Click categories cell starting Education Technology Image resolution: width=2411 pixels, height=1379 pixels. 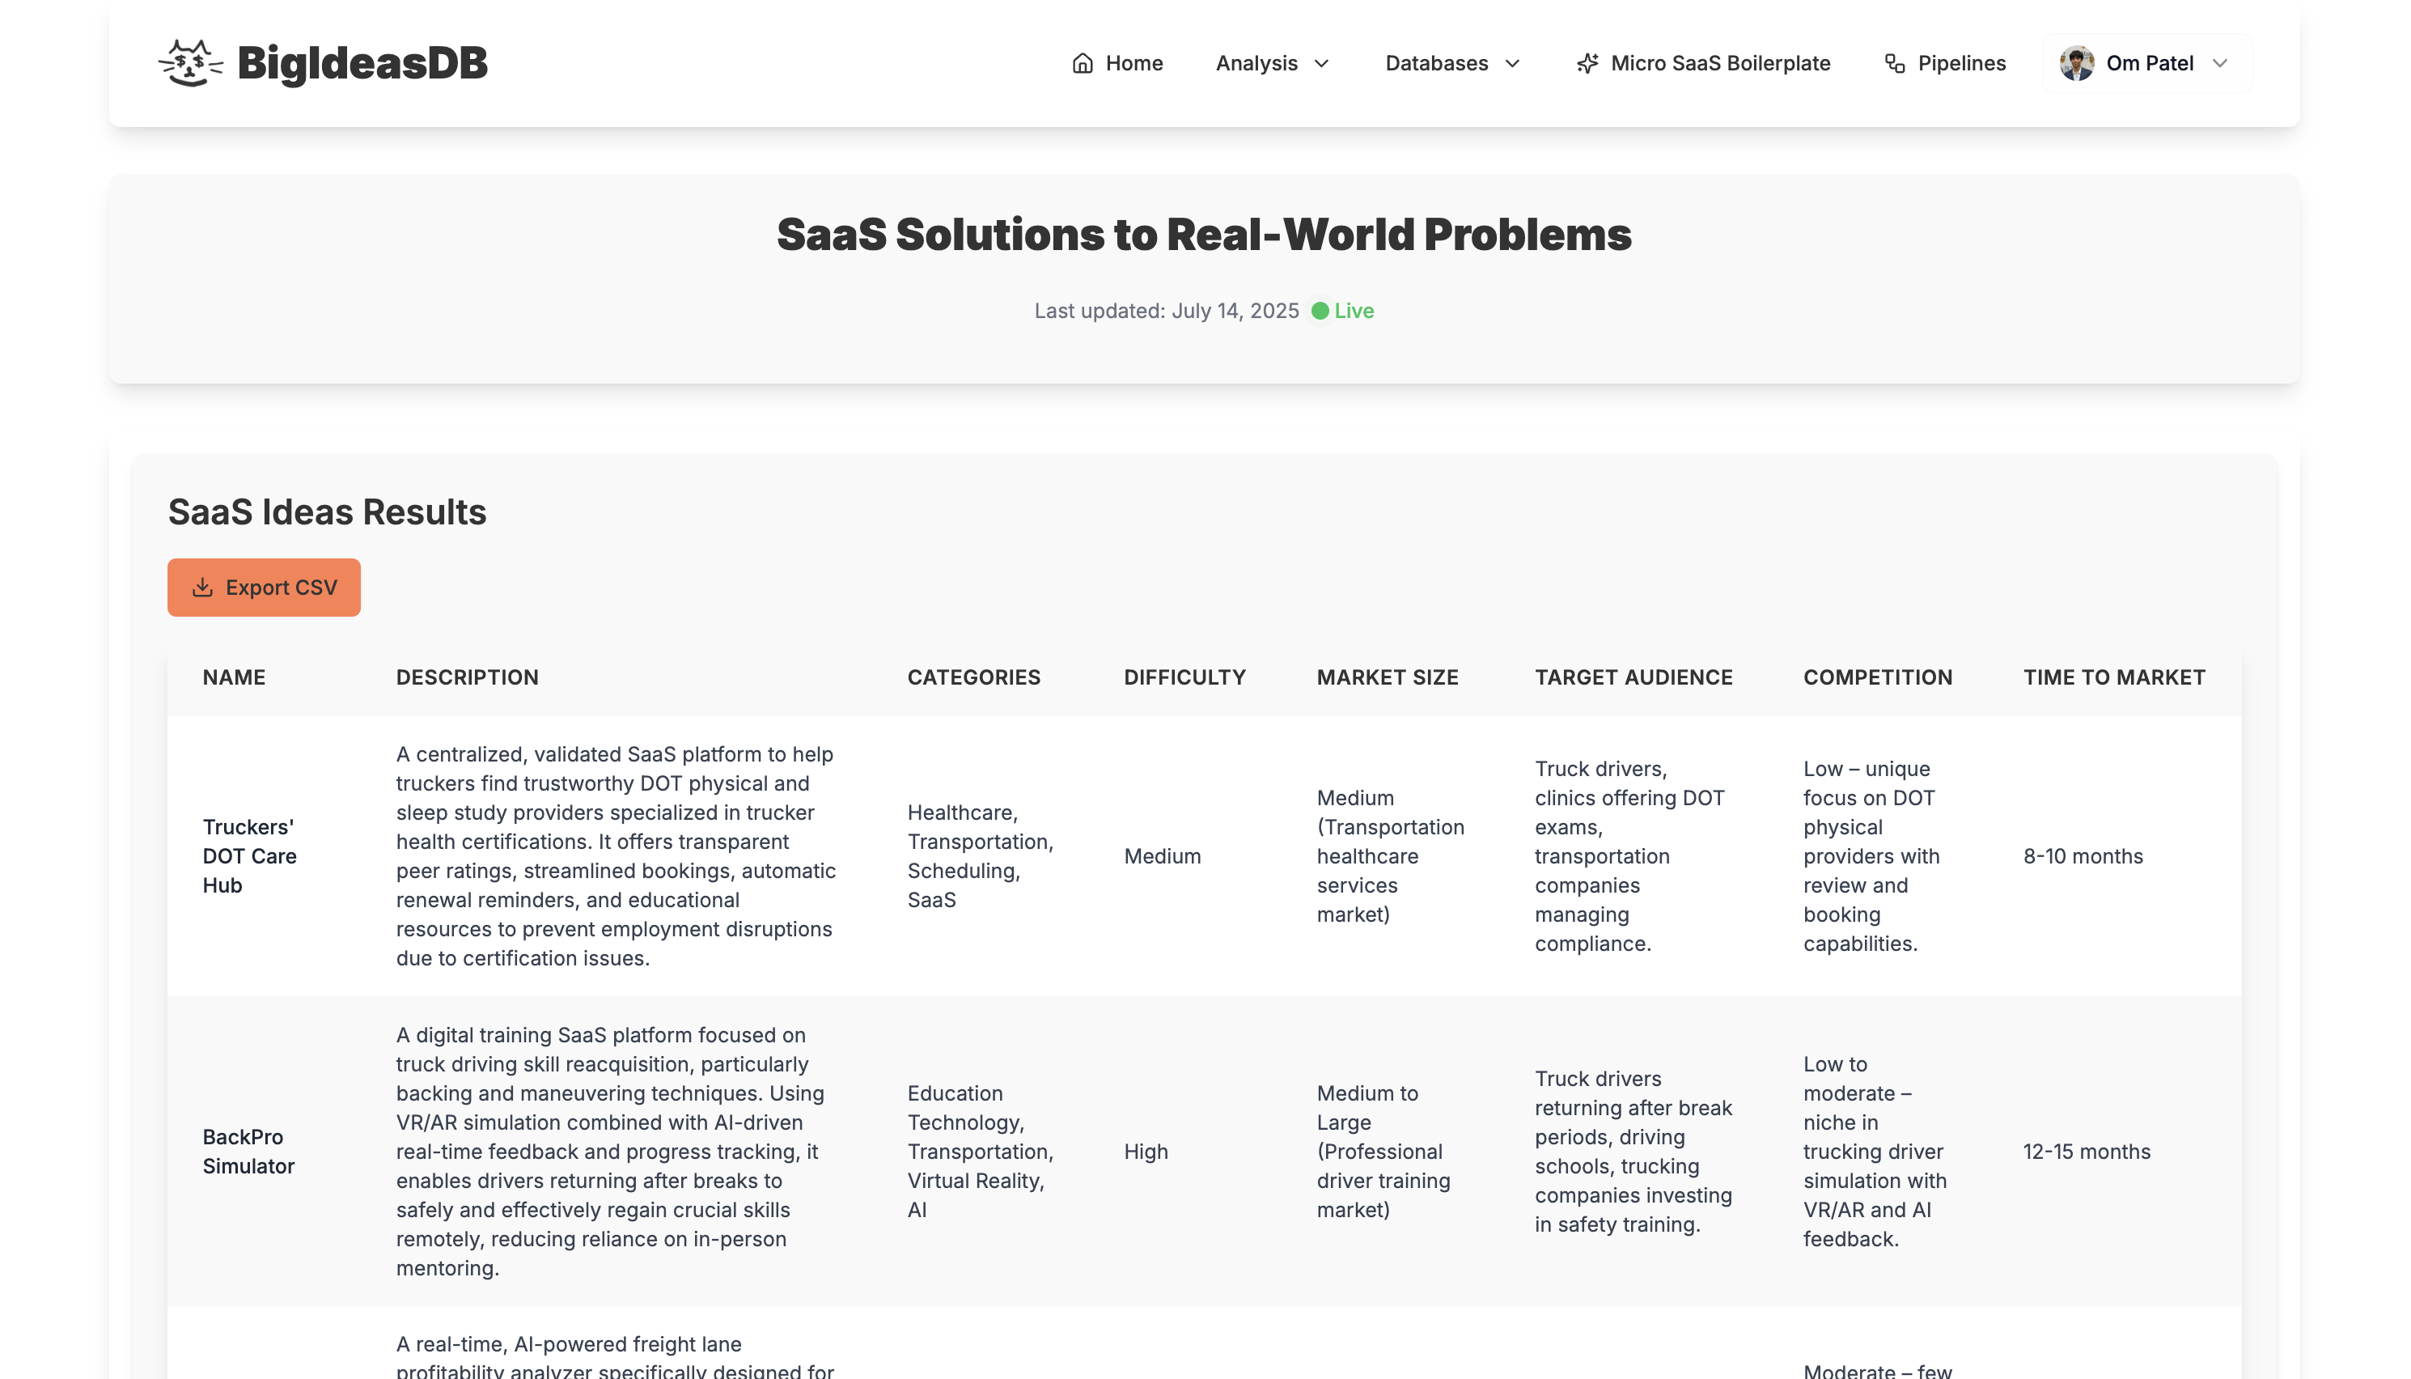click(x=980, y=1152)
